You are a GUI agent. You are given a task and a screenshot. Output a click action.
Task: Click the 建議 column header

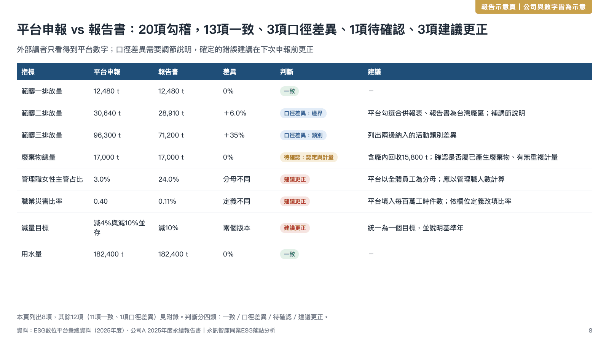click(x=374, y=72)
